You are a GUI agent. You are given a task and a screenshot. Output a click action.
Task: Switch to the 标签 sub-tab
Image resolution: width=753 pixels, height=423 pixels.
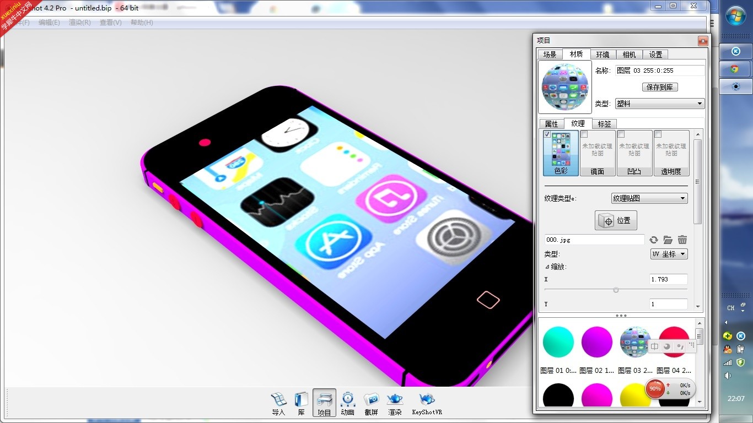pyautogui.click(x=604, y=124)
